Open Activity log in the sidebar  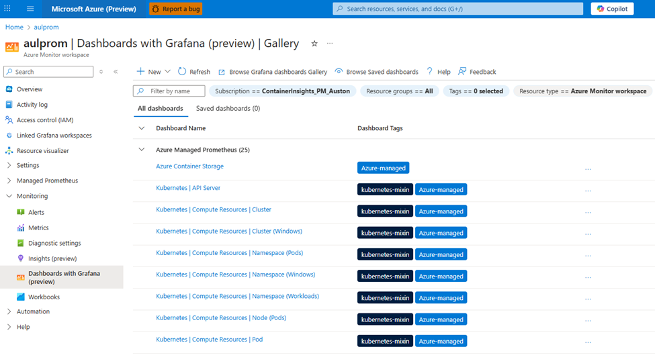[32, 105]
